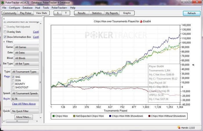The height and width of the screenshot is (131, 203).
Task: Click the Hands: 2,322 status text
Action: pyautogui.click(x=188, y=128)
